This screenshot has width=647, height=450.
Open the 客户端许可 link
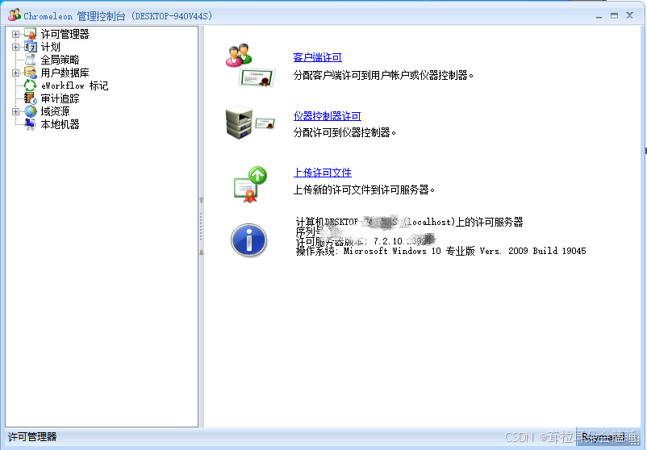click(x=317, y=57)
